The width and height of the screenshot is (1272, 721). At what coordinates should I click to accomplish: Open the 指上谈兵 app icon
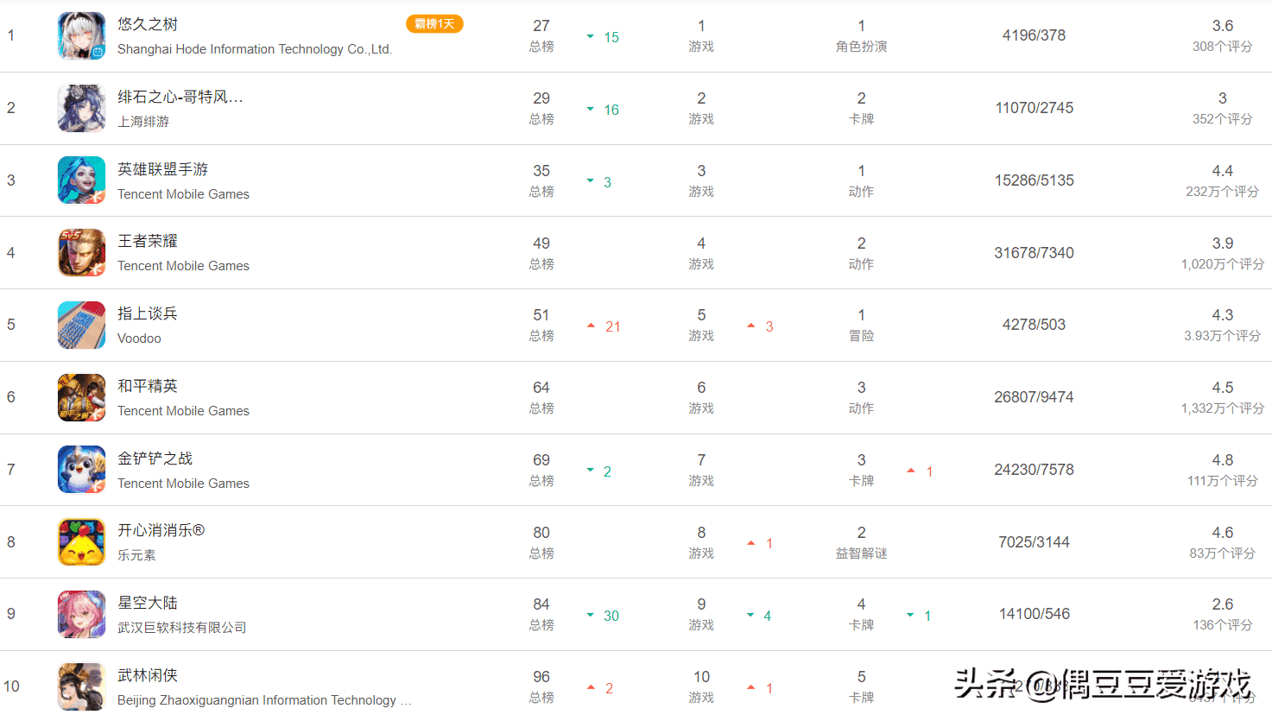coord(81,325)
